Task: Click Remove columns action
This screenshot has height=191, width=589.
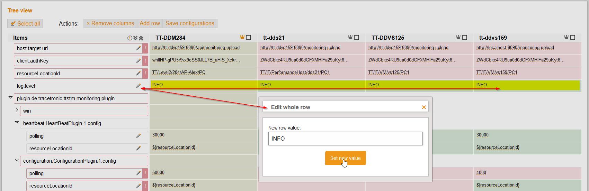Action: tap(110, 23)
